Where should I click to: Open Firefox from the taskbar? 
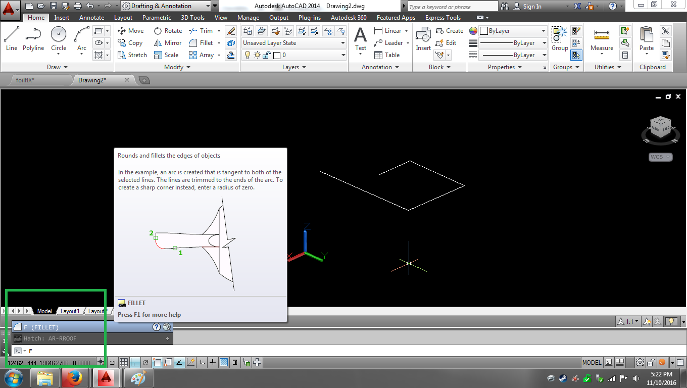75,378
